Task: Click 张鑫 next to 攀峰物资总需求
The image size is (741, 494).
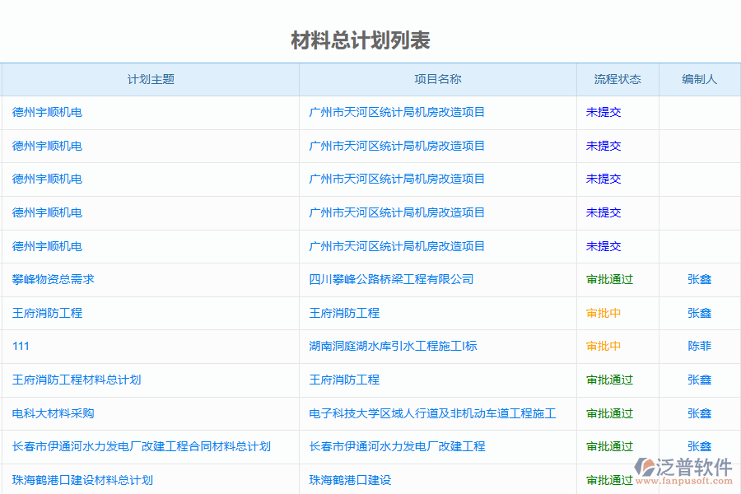Action: (x=698, y=279)
